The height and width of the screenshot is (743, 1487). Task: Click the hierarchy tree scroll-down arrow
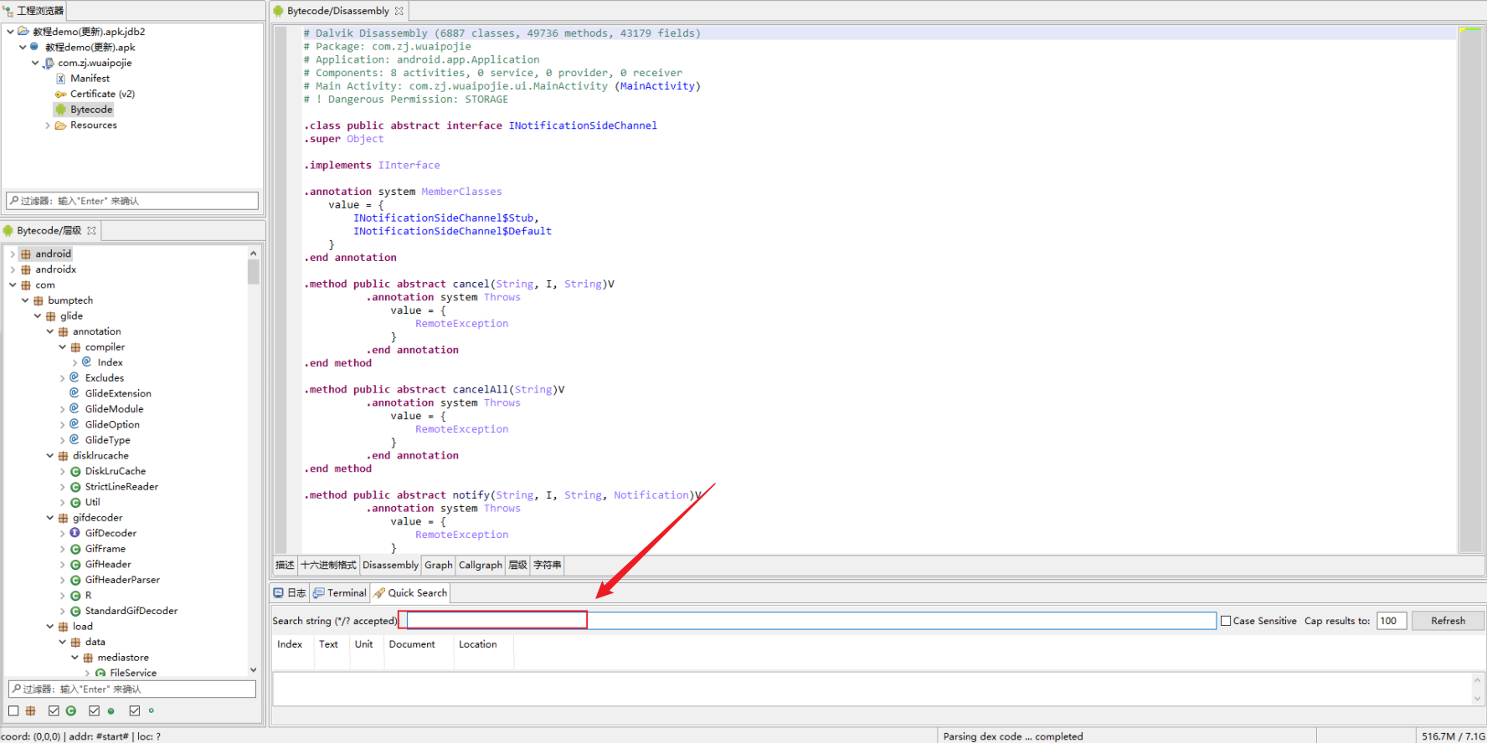point(253,670)
